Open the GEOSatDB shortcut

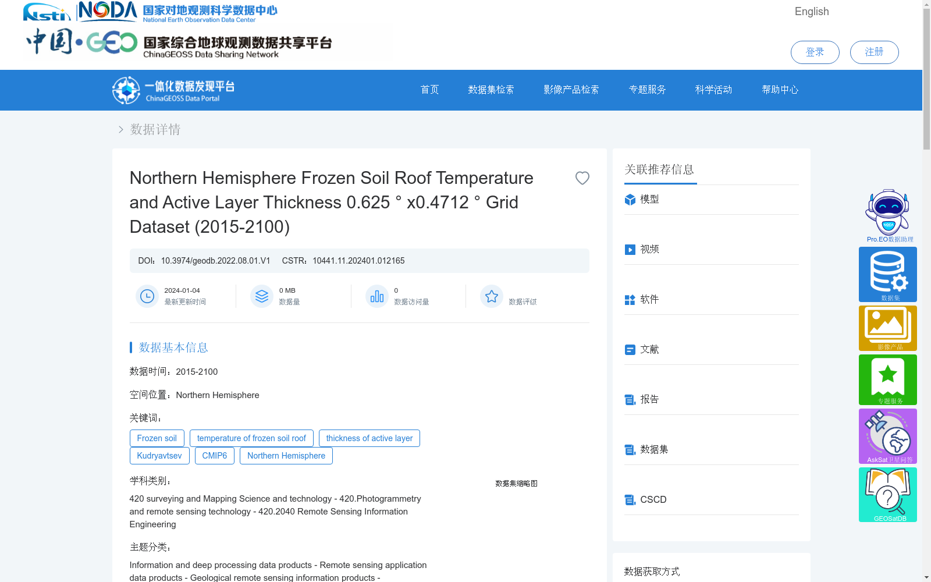click(888, 495)
